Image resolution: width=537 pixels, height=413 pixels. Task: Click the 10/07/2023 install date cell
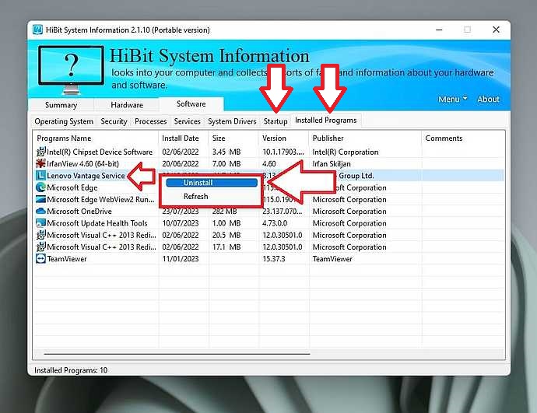[180, 223]
